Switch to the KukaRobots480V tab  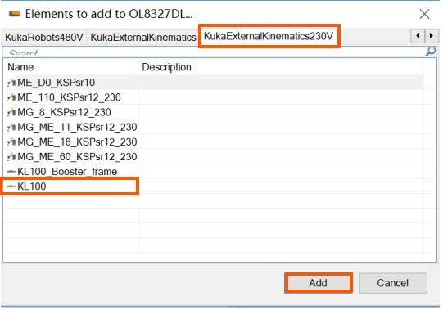(44, 37)
